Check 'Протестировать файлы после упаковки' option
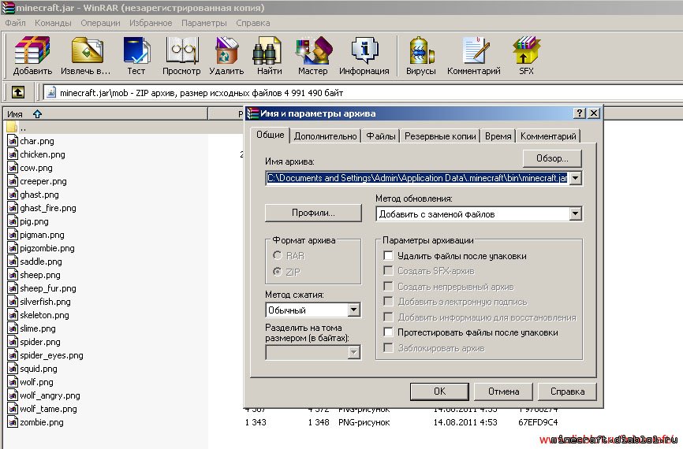Screen dimensions: 683x449 click(x=388, y=332)
